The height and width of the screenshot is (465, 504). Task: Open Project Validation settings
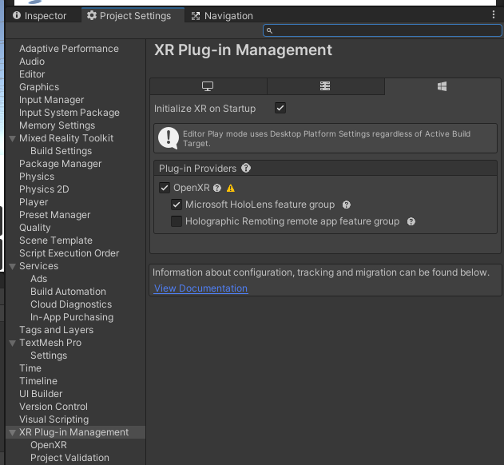click(69, 458)
